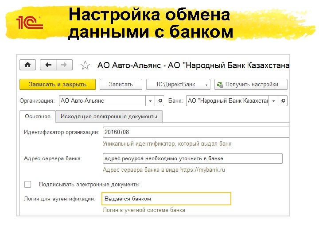
Task: Click hint Логин в учетной системе банка
Action: (144, 210)
